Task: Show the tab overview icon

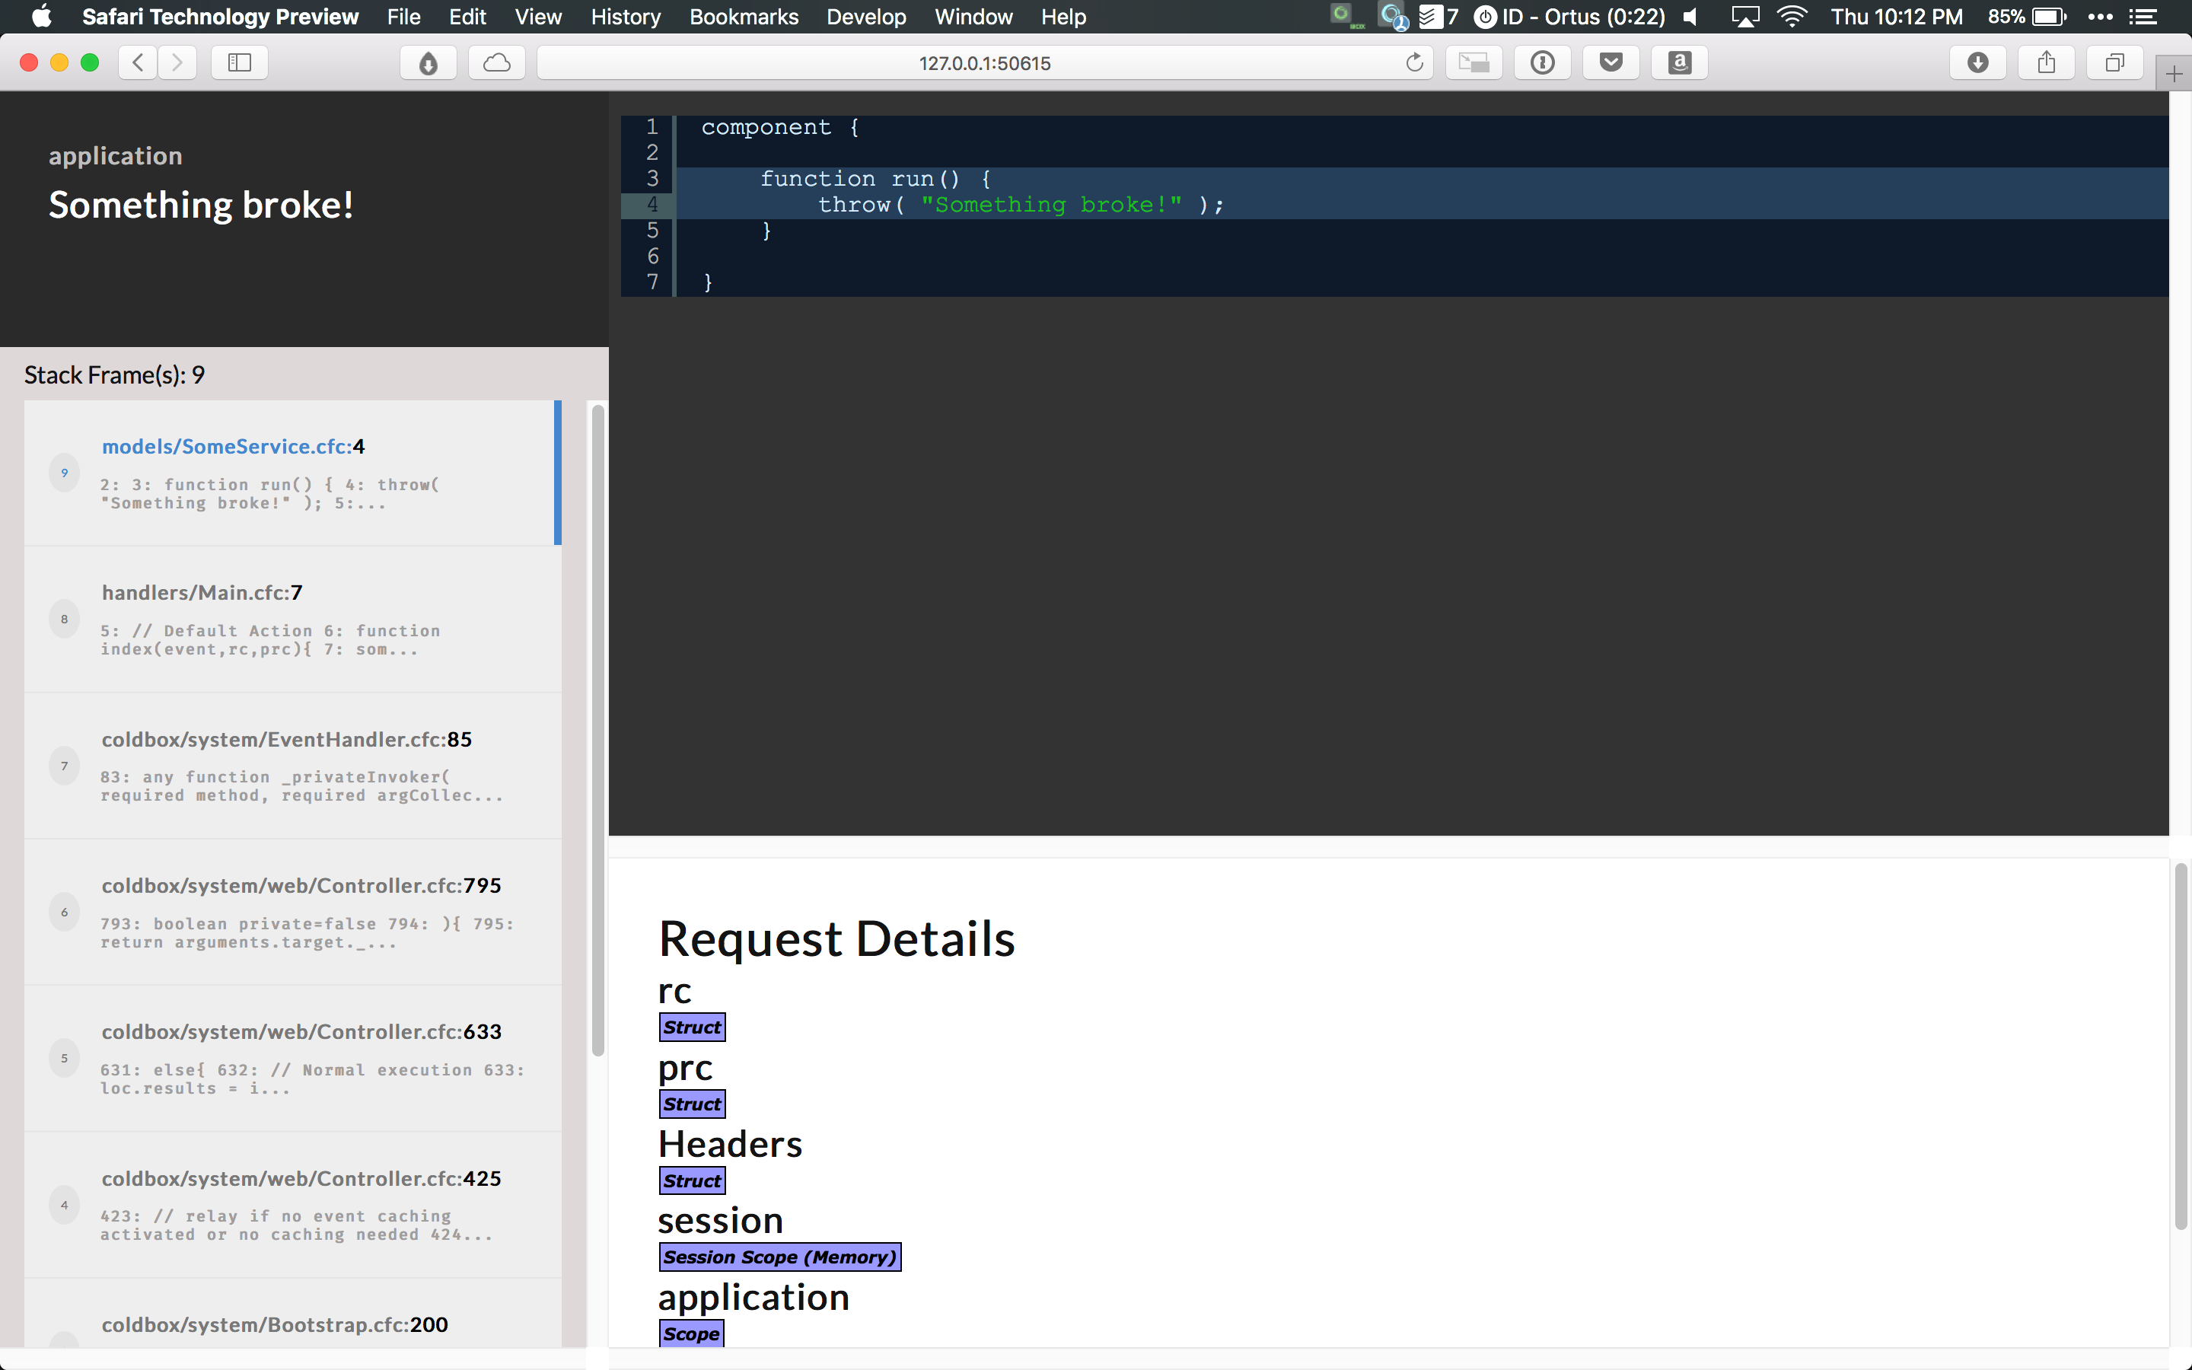Action: point(2114,62)
